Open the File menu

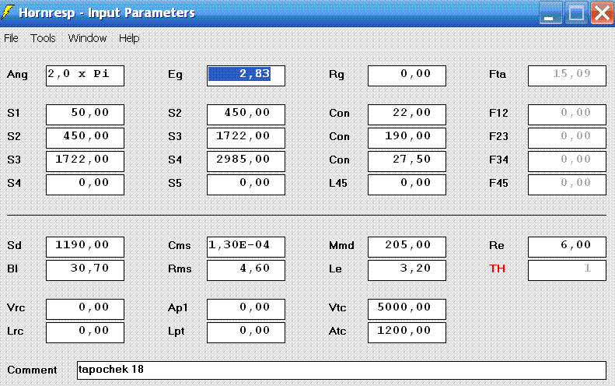(11, 38)
